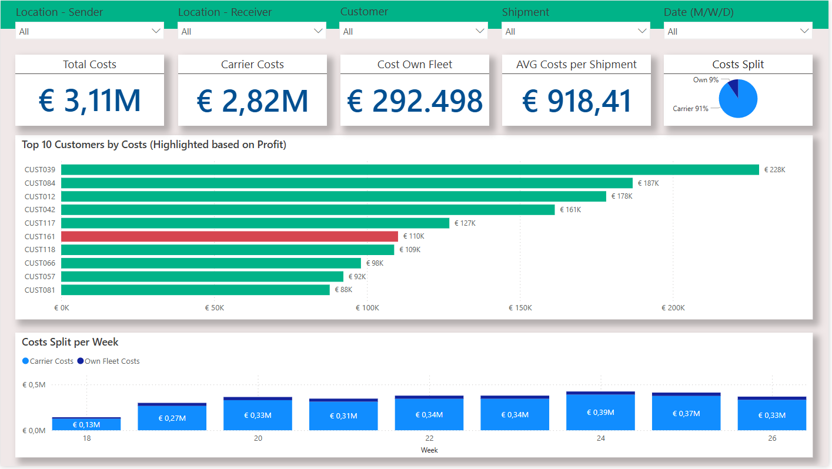Click the CUST042 bar showing € 161K

[308, 210]
